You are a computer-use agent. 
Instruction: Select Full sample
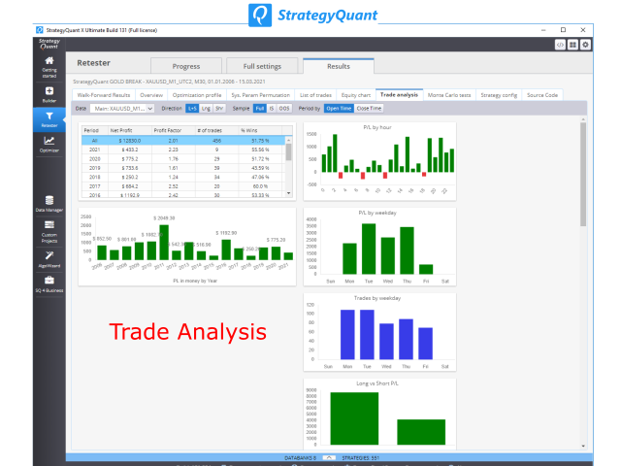tap(259, 108)
